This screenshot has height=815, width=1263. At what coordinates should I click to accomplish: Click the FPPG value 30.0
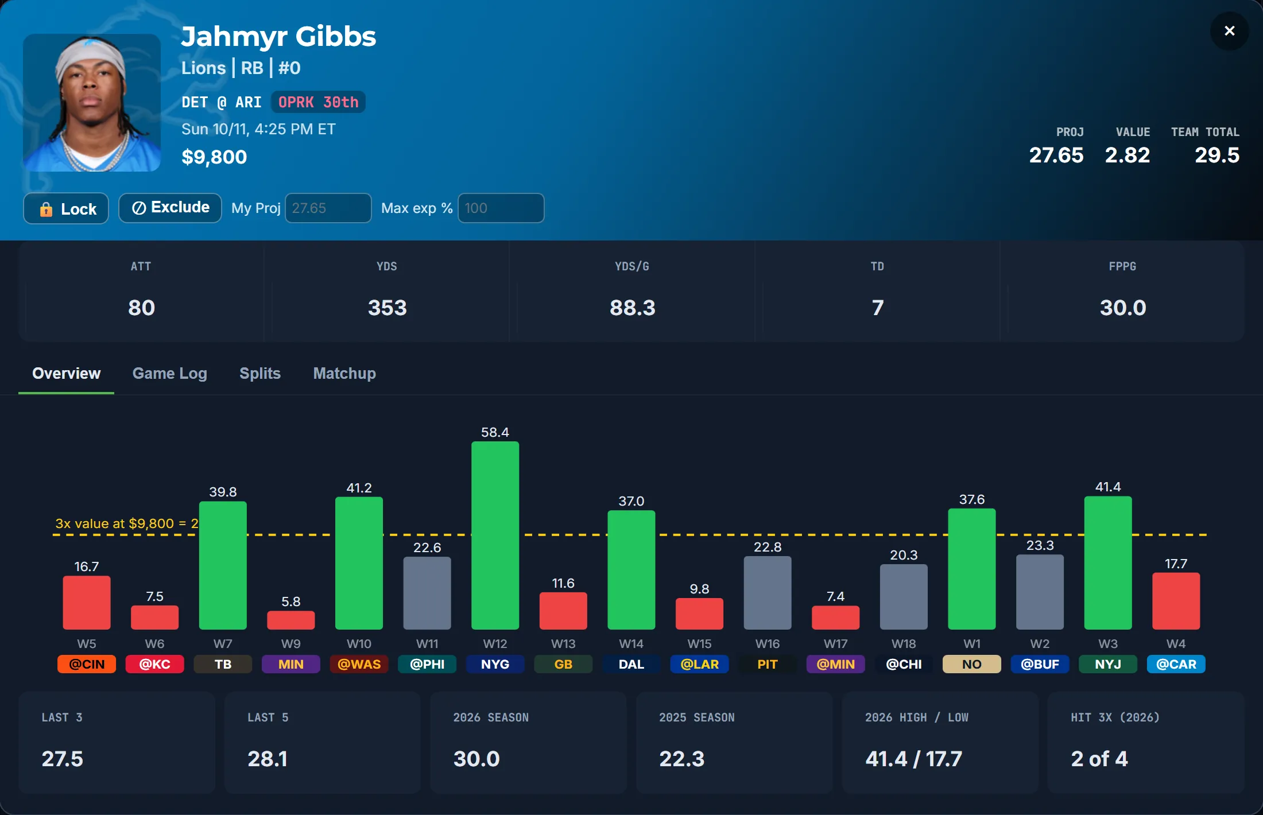tap(1123, 308)
